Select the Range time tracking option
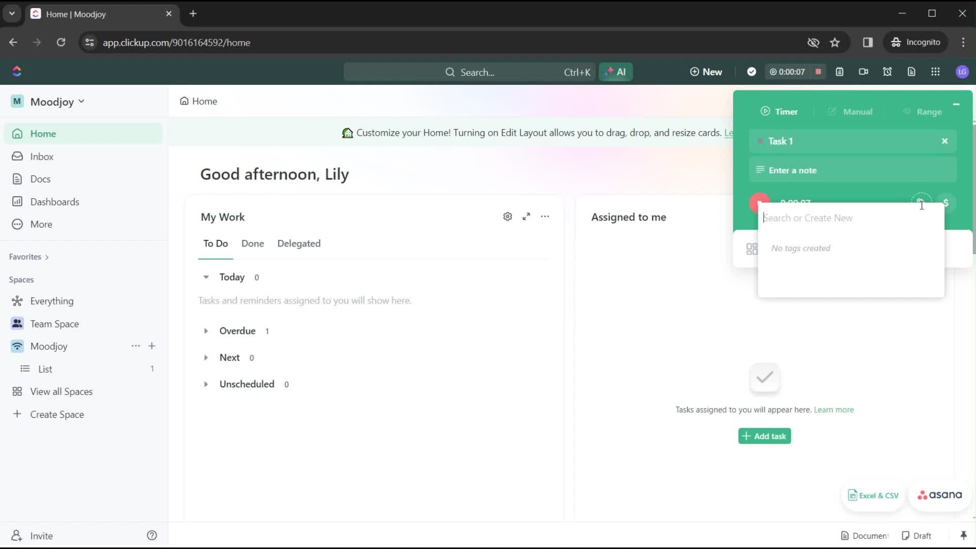Screen dimensions: 976x549 (928, 111)
